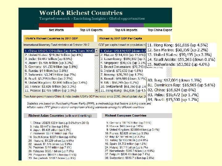
Task: Click Thailand $1.229 trillion entry
Action: pyautogui.click(x=51, y=140)
